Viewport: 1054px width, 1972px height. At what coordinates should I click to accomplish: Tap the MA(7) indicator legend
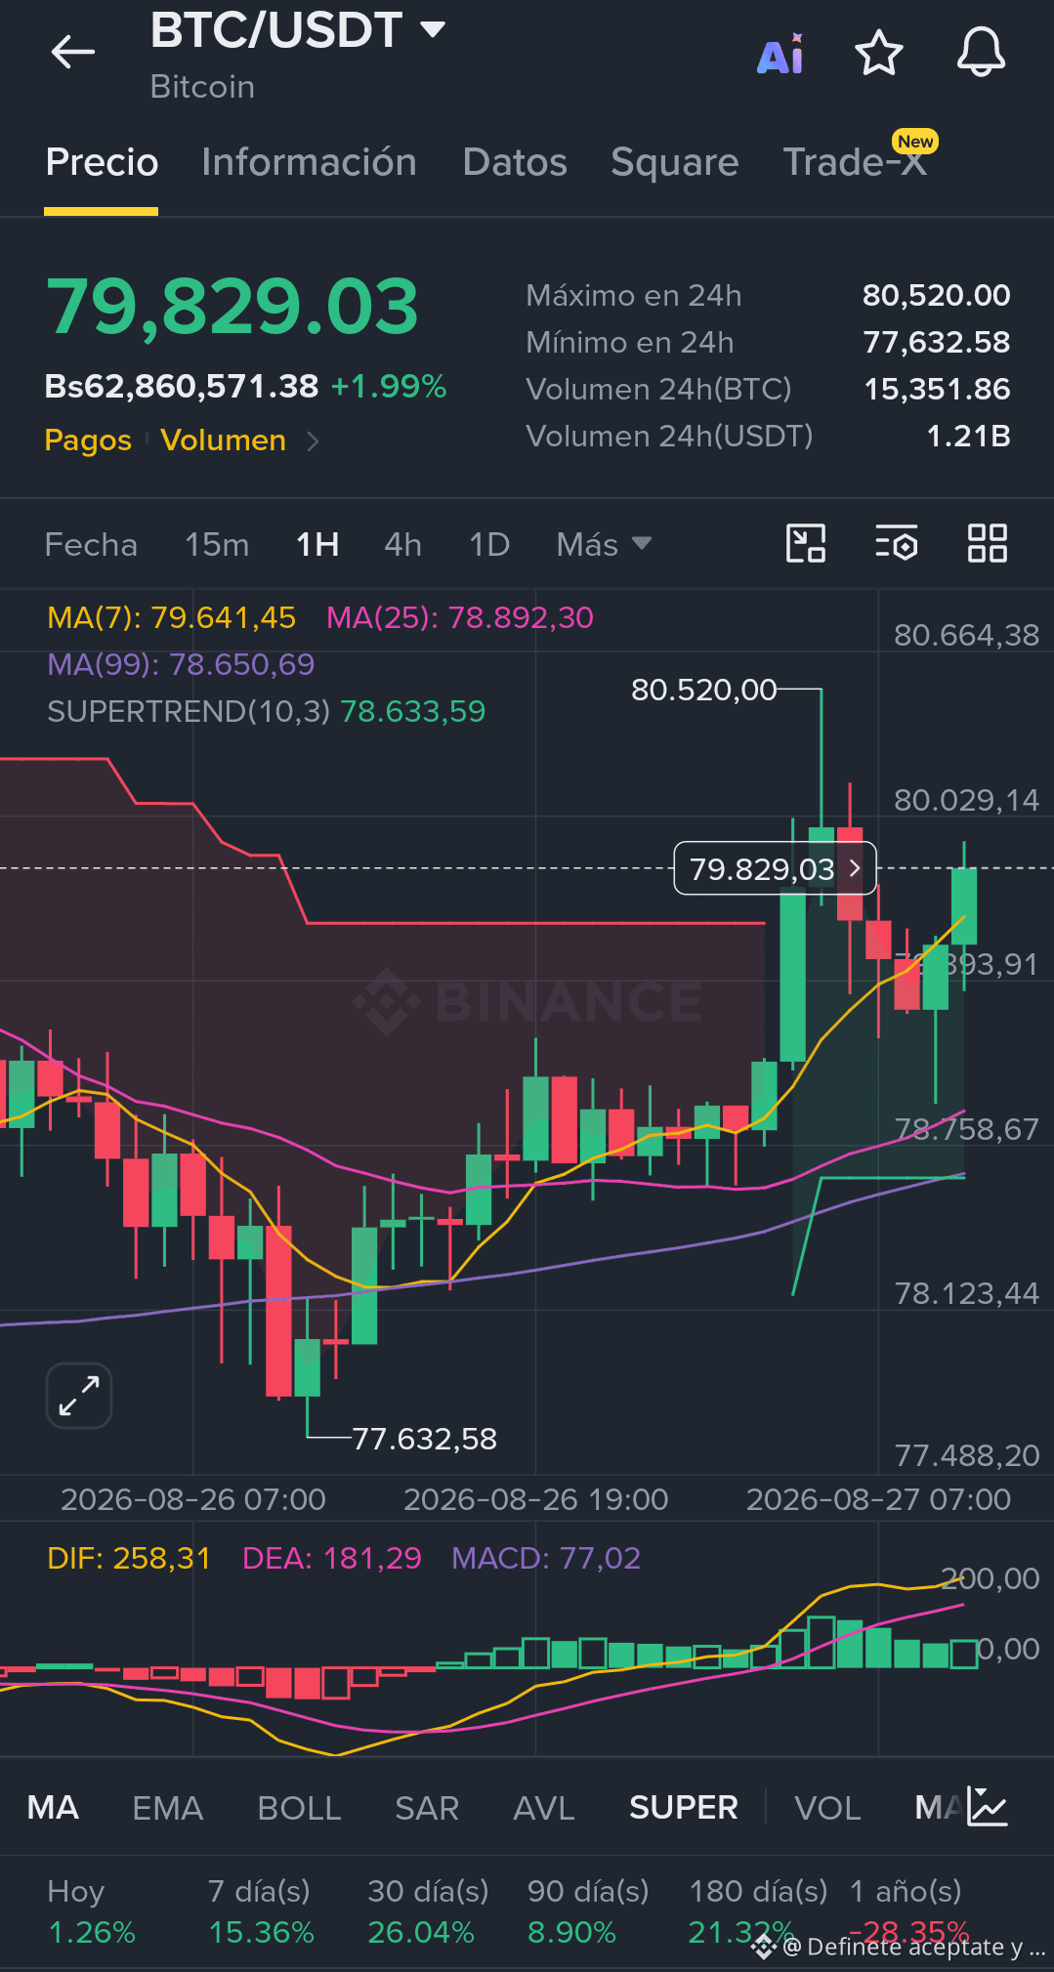coord(171,617)
